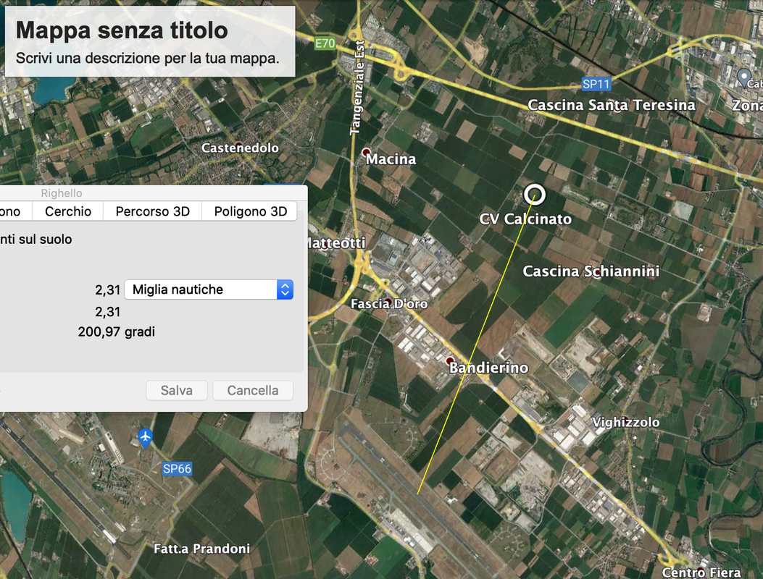Select the CV Calcinato circle placemark
This screenshot has width=763, height=579.
click(534, 195)
